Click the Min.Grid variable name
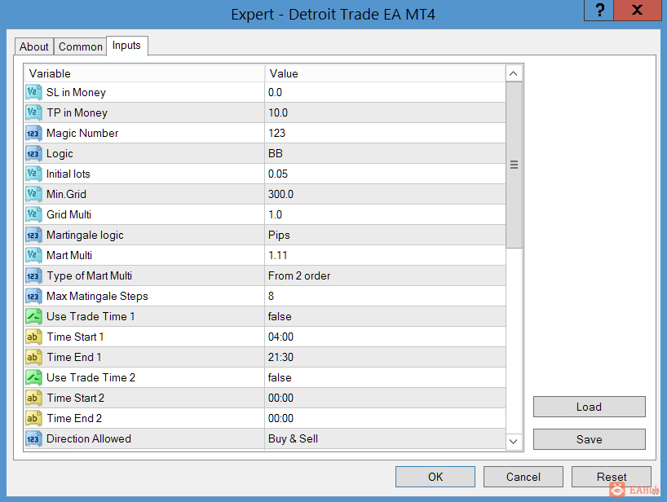This screenshot has height=502, width=667. [66, 194]
